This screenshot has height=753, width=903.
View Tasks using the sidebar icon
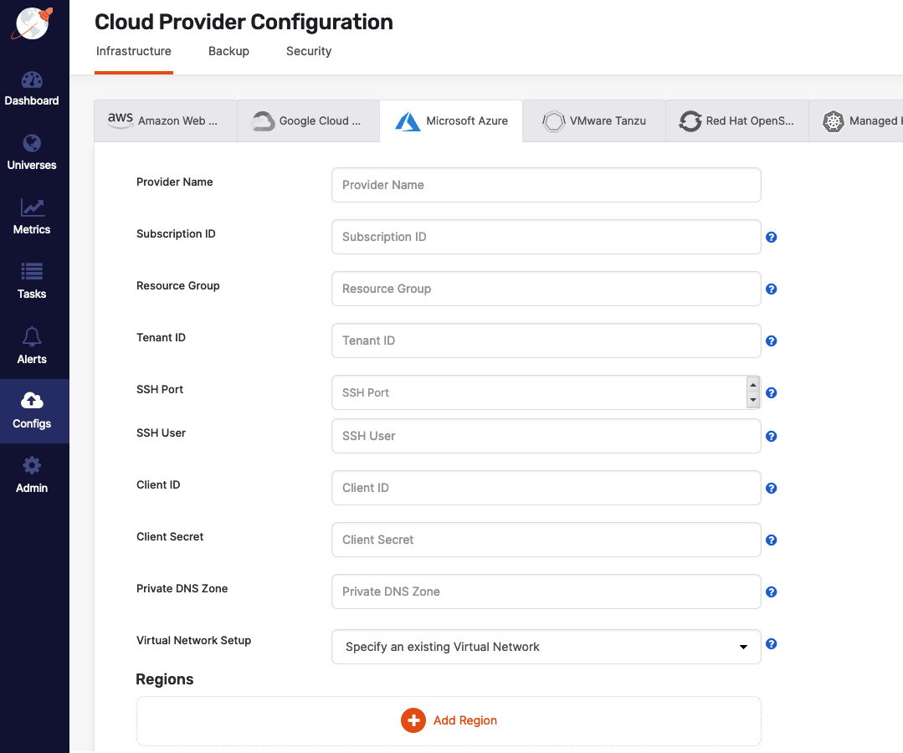coord(32,281)
